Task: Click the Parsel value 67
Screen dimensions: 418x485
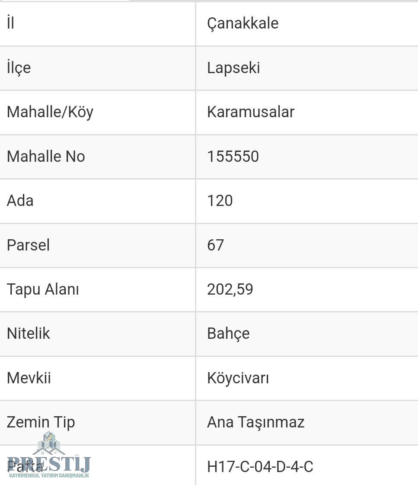Action: click(x=215, y=245)
